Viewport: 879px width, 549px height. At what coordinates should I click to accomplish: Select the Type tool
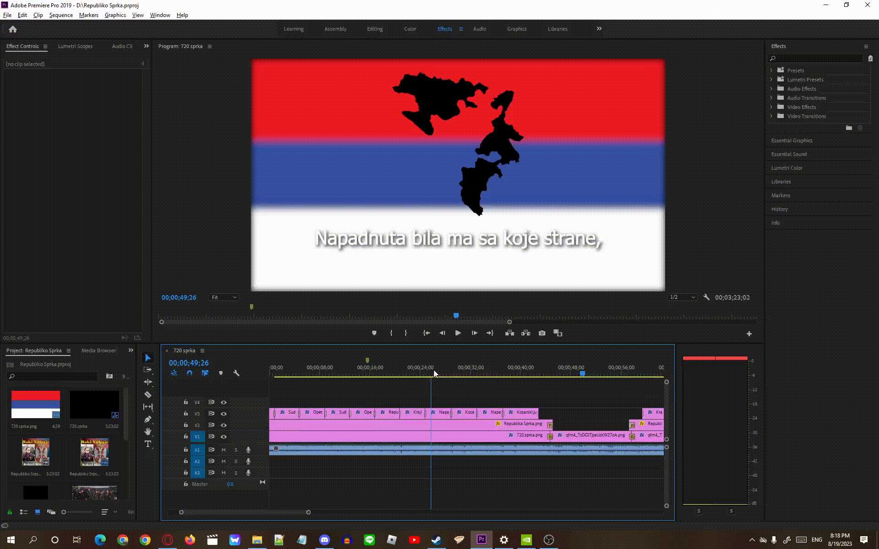[x=147, y=444]
